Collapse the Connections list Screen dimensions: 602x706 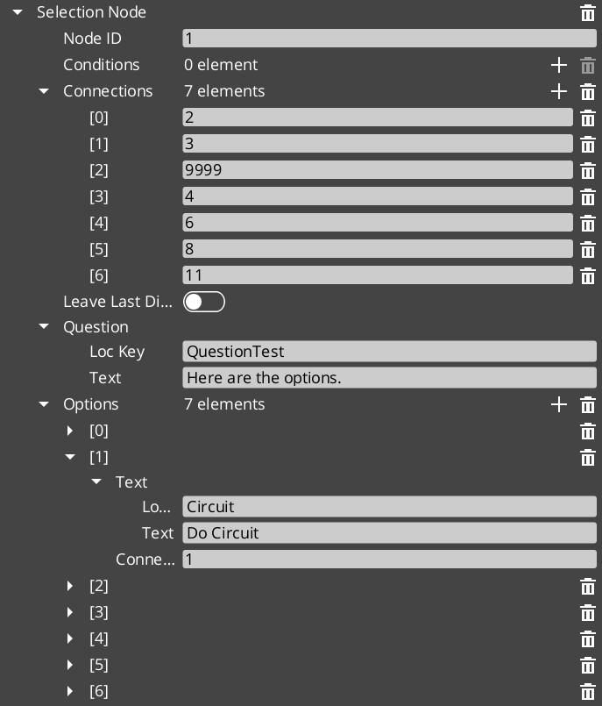click(44, 91)
